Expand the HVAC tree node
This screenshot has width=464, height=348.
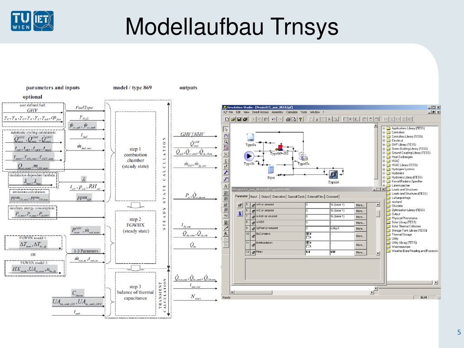[x=384, y=161]
